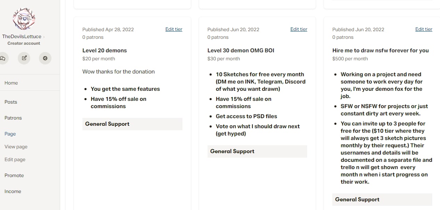Open Edit page in the sidebar
Image resolution: width=440 pixels, height=210 pixels.
[15, 159]
